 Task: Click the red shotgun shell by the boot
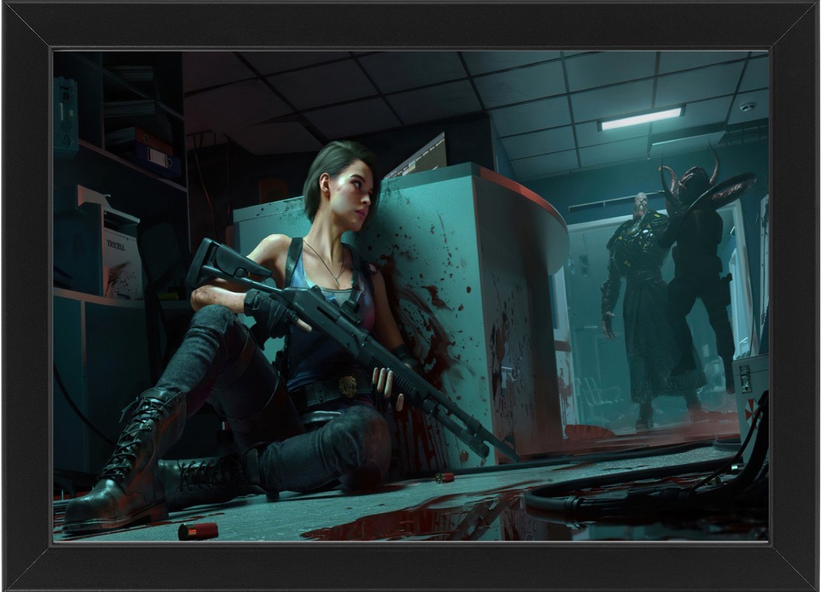pyautogui.click(x=198, y=531)
